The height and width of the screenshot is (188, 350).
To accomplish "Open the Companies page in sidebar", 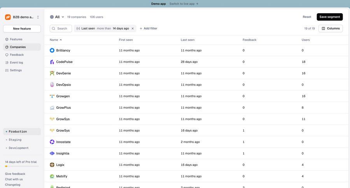I will 22,47.
